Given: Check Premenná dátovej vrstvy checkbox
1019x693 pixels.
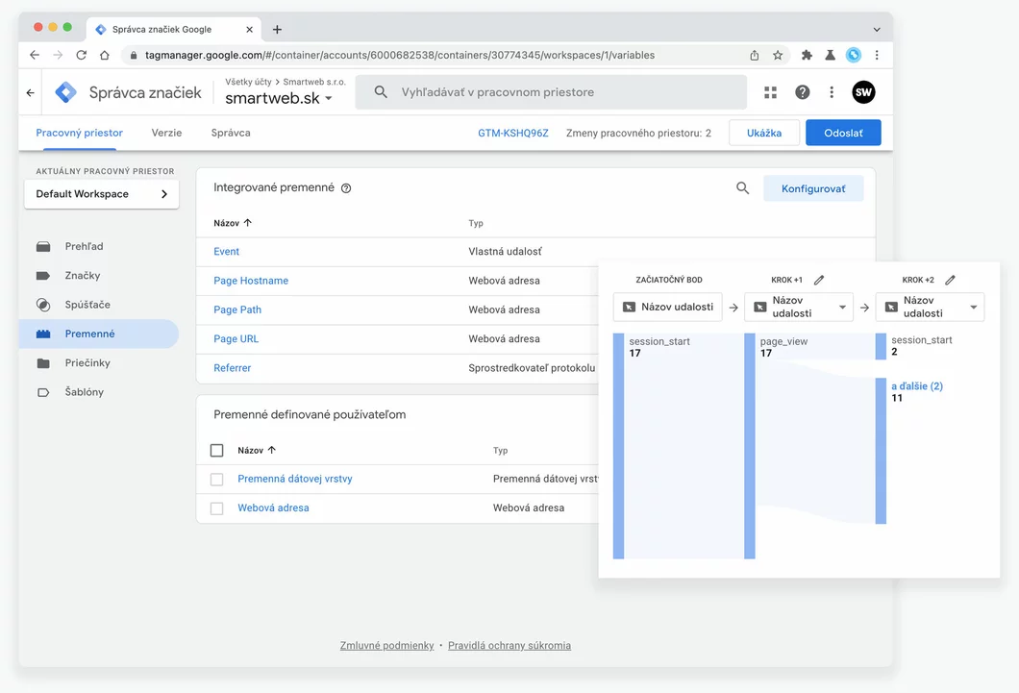Looking at the screenshot, I should 217,480.
